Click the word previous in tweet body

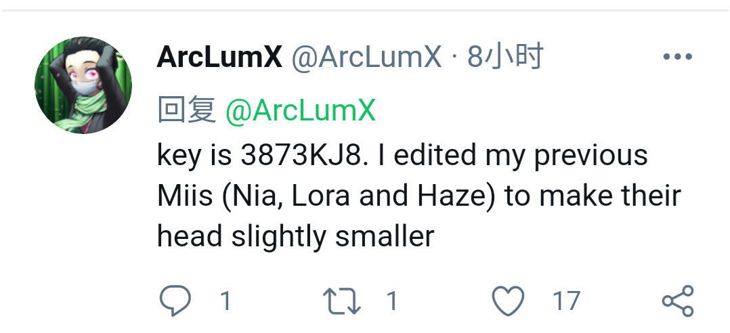(591, 156)
